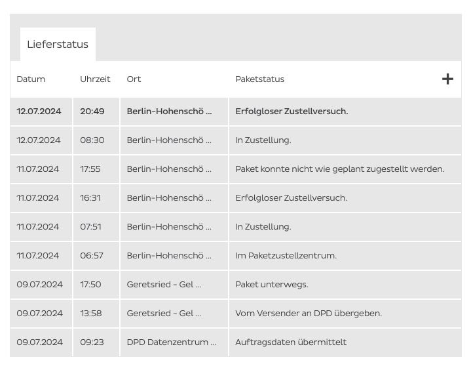Select the Erfolgloser Zustellversuch status at 16:31
Image resolution: width=471 pixels, height=368 pixels.
[x=291, y=198]
